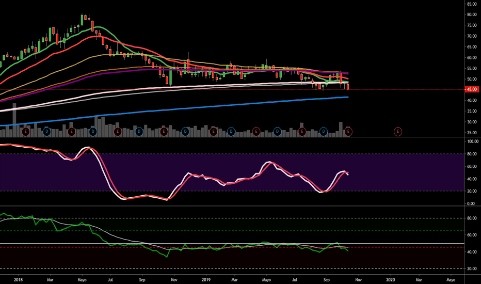This screenshot has height=284, width=481.
Task: Open the earnings marker for January 2018
Action: click(x=26, y=132)
